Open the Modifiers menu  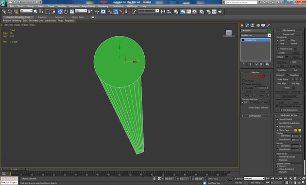click(x=62, y=6)
